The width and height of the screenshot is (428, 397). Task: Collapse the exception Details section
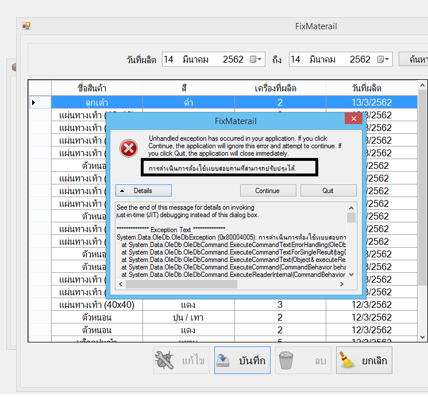point(143,190)
